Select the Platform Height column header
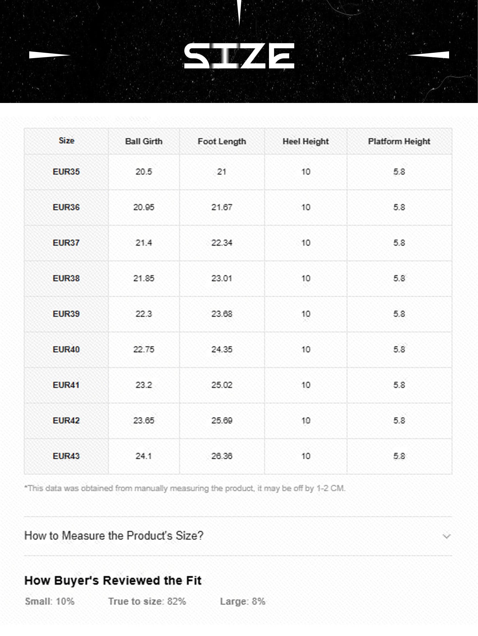This screenshot has height=636, width=478. pyautogui.click(x=399, y=141)
